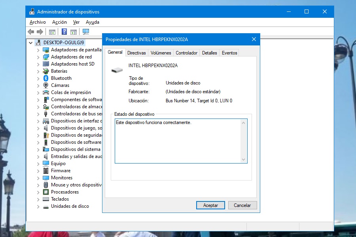Click the forward navigation arrow

(x=39, y=32)
